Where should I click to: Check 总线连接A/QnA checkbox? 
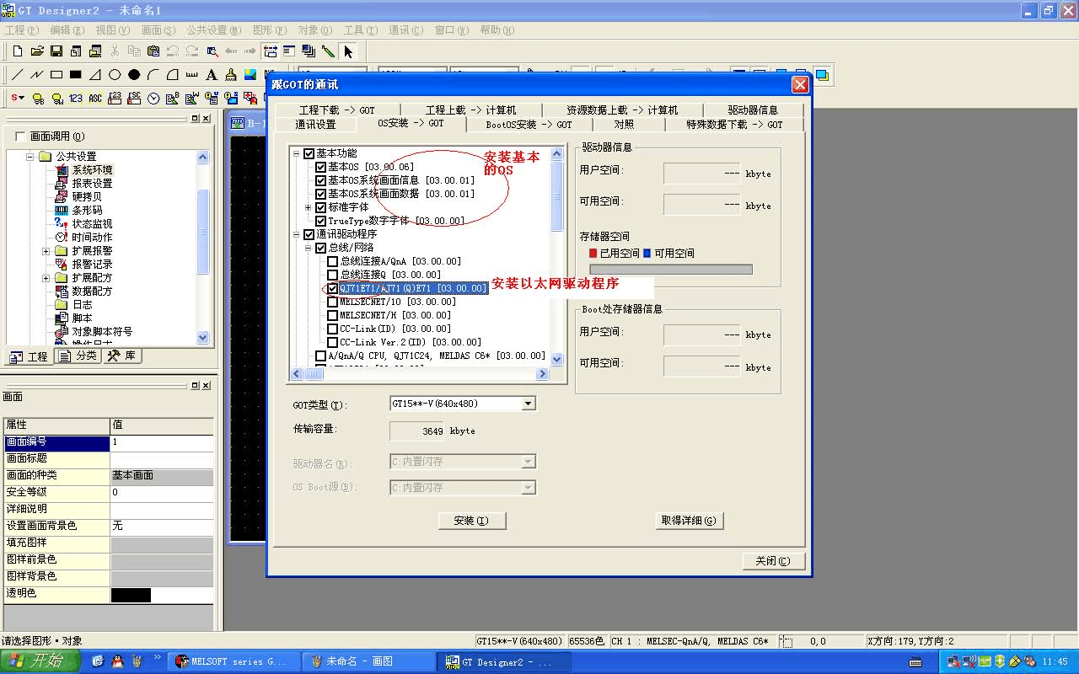pyautogui.click(x=332, y=261)
